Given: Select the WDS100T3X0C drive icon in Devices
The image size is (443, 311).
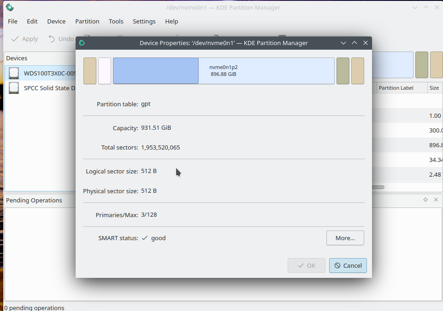Looking at the screenshot, I should pyautogui.click(x=14, y=73).
